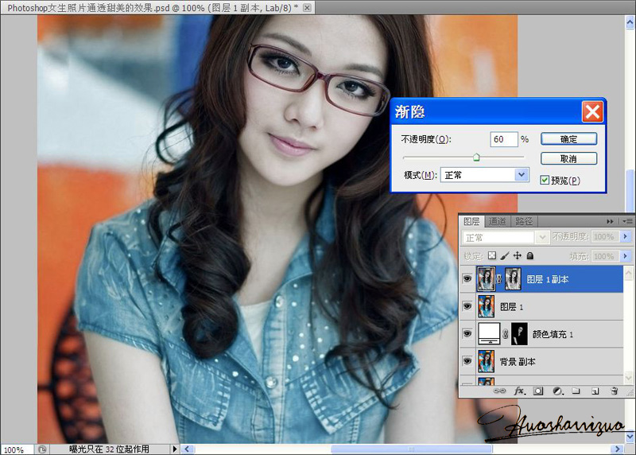Switch to the 路径 tab
Viewport: 636px width, 455px height.
[x=524, y=221]
